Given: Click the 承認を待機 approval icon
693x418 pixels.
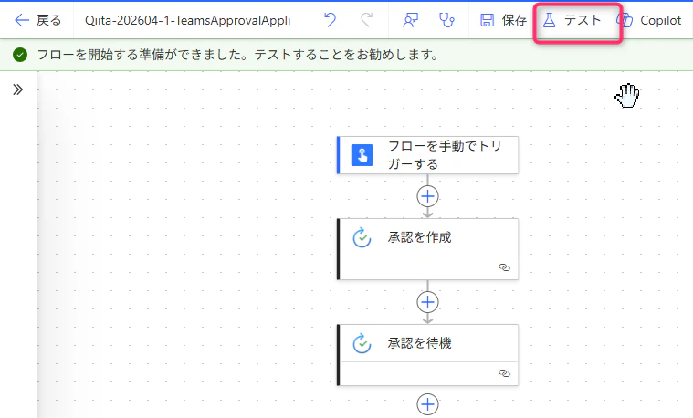Looking at the screenshot, I should 362,343.
